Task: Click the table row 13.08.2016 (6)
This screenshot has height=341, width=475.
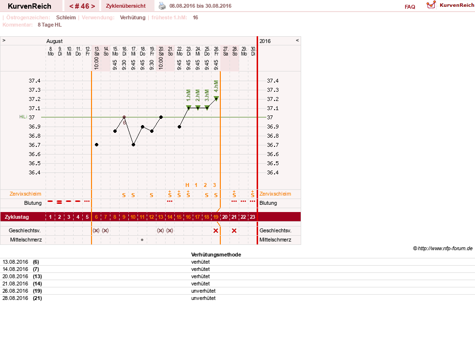Action: (237, 262)
